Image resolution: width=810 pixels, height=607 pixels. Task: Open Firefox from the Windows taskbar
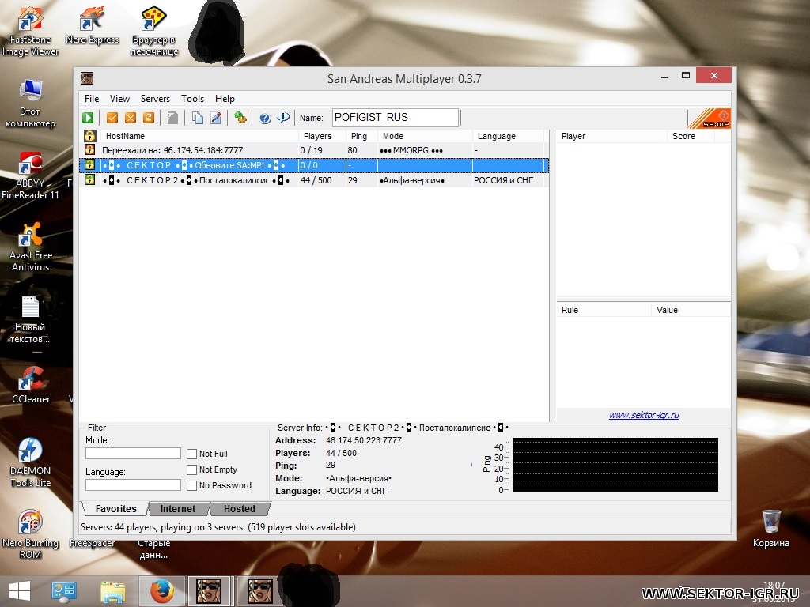tap(161, 590)
